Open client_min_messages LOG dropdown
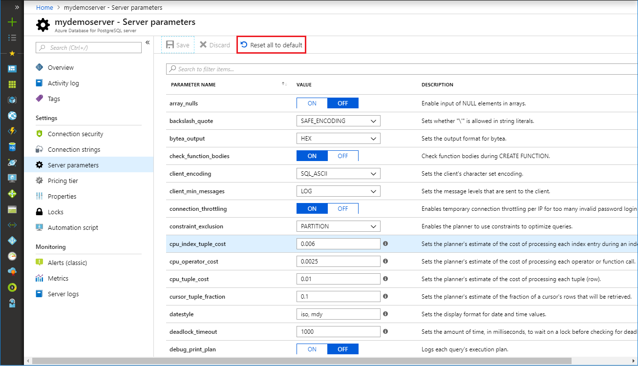 click(338, 191)
